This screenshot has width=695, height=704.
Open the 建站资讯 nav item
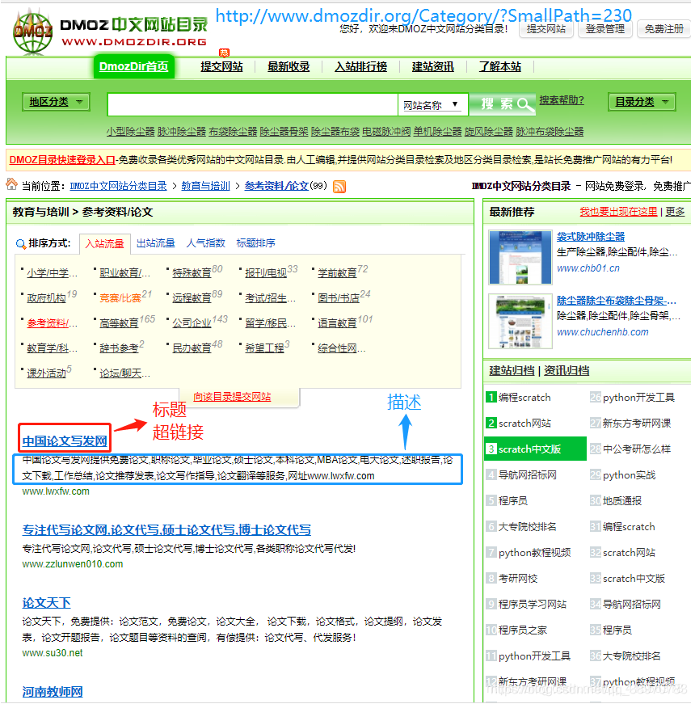click(433, 67)
